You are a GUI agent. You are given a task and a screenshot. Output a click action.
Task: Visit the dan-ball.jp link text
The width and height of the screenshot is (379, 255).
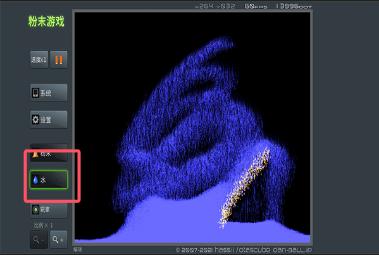[292, 250]
